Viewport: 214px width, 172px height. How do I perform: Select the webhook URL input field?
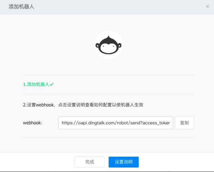pyautogui.click(x=116, y=123)
